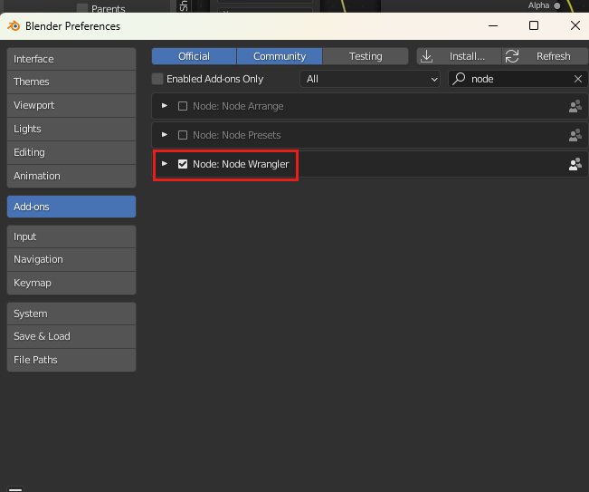Click the Install... button label

tap(467, 56)
